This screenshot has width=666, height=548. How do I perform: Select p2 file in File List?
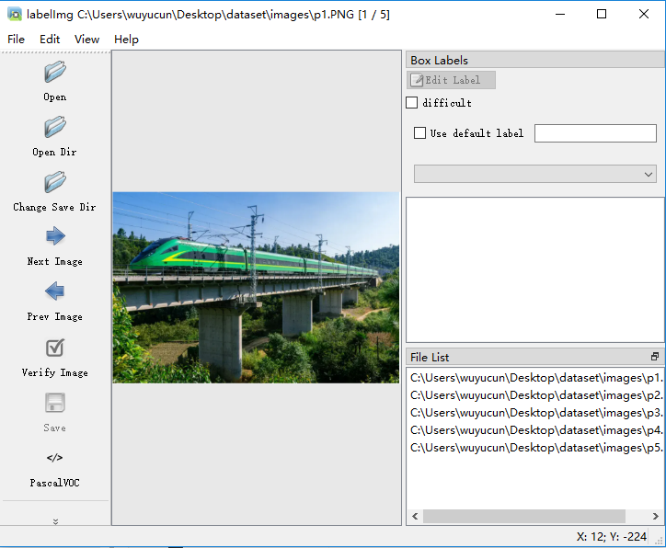(535, 395)
